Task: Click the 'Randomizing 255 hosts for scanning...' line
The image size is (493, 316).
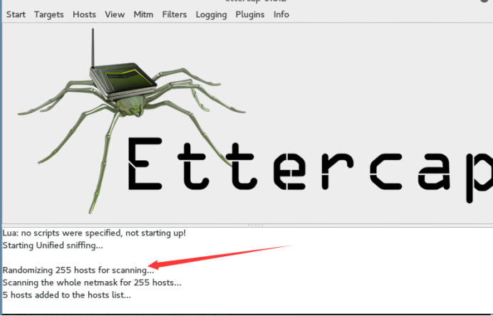Action: (x=78, y=270)
